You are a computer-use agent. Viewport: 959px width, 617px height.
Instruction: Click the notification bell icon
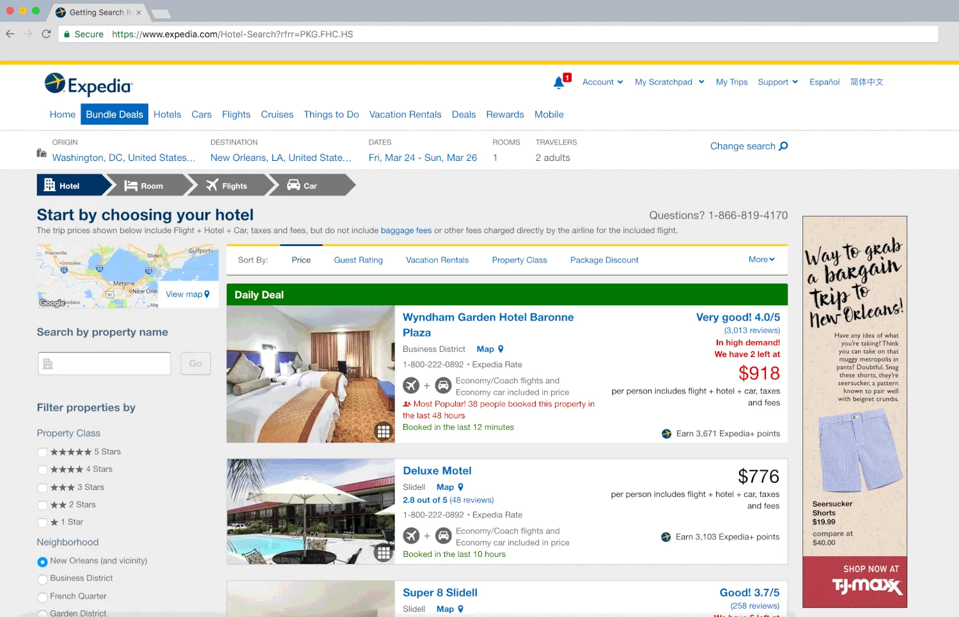559,82
